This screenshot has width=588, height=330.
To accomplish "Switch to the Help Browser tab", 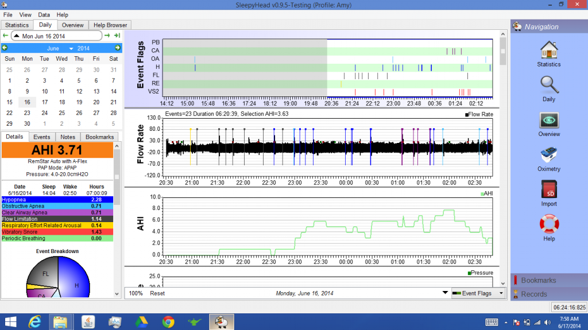I will (110, 25).
